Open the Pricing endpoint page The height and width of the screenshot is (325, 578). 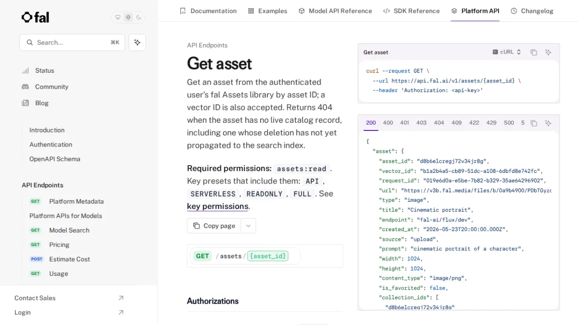(x=59, y=245)
